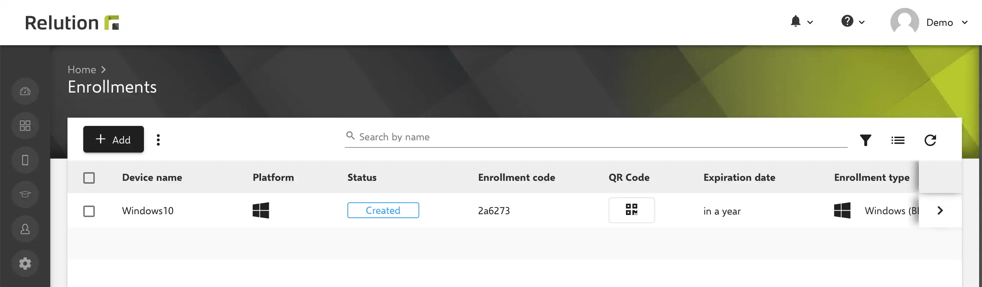The width and height of the screenshot is (982, 287).
Task: Click the Relution logo
Action: 72,23
